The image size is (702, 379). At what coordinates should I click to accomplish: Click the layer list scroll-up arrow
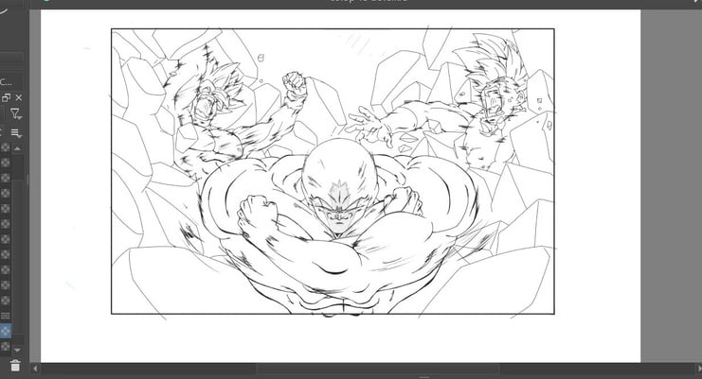tap(17, 148)
